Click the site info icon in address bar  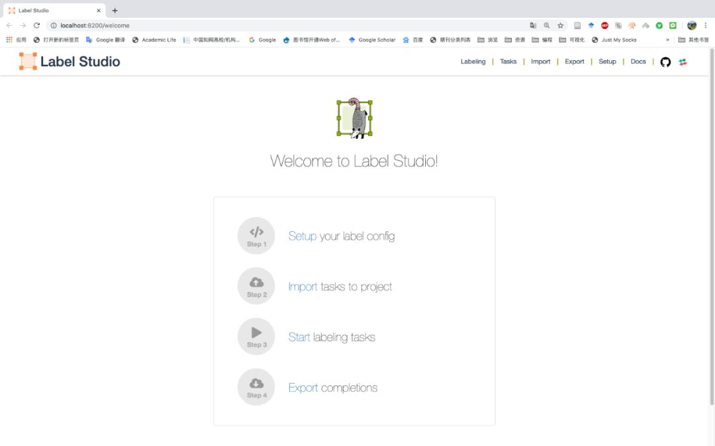point(54,26)
